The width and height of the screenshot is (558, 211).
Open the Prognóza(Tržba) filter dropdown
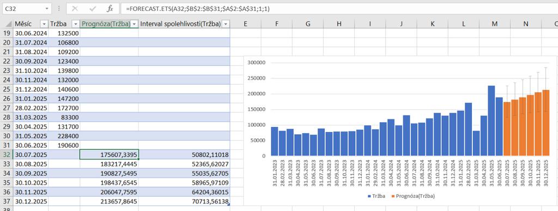[134, 24]
